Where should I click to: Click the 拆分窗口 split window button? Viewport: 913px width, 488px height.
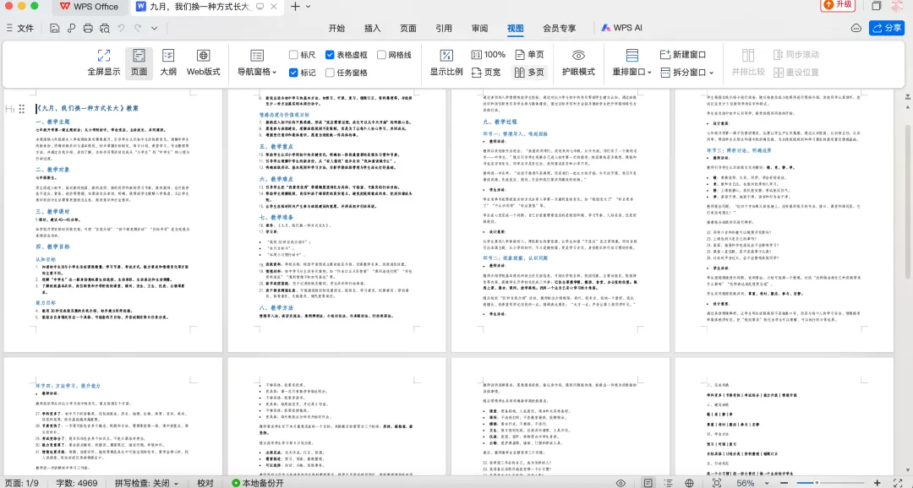point(683,72)
